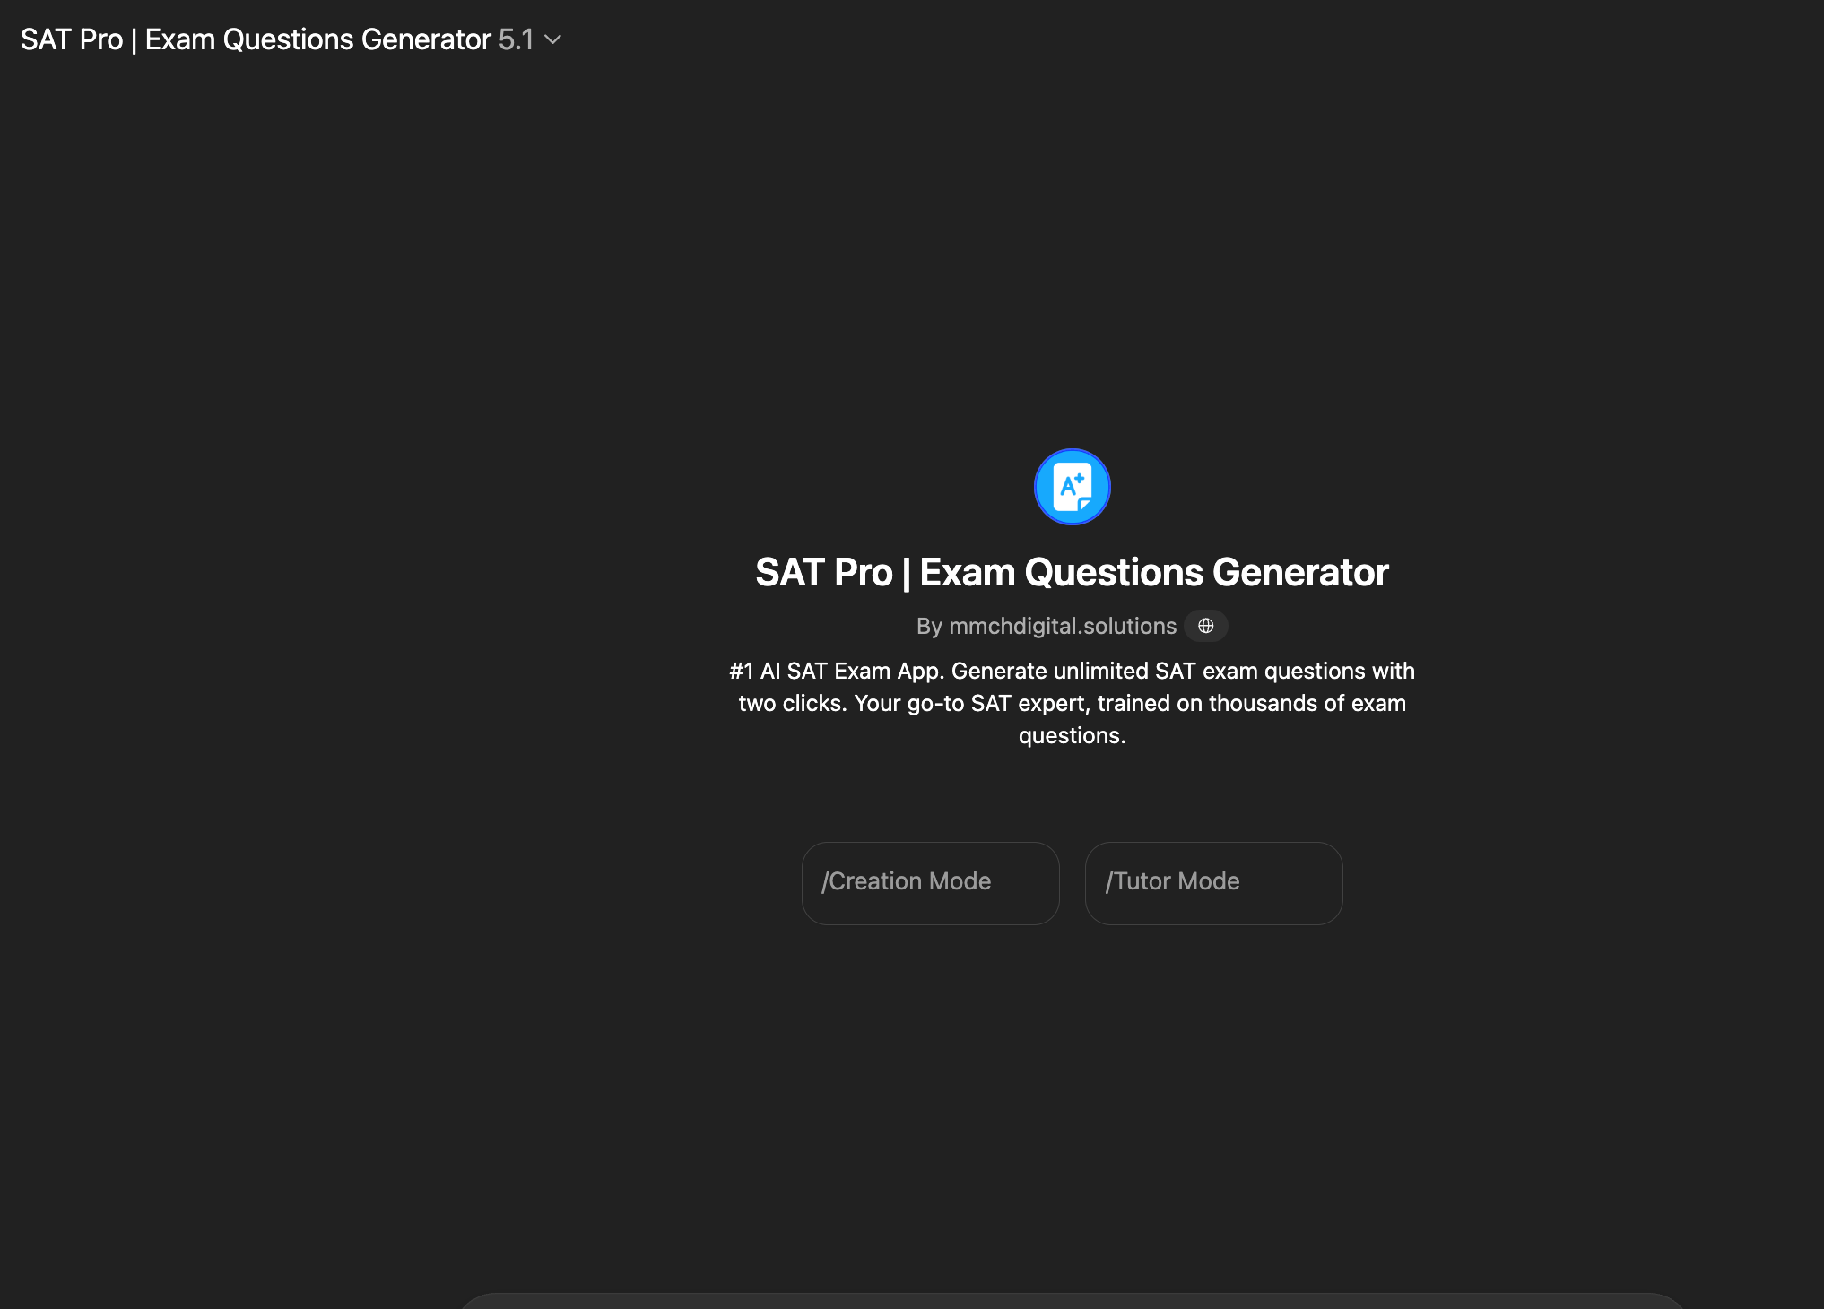
Task: Visit the mmchdigital.solutions author link
Action: click(x=1062, y=626)
